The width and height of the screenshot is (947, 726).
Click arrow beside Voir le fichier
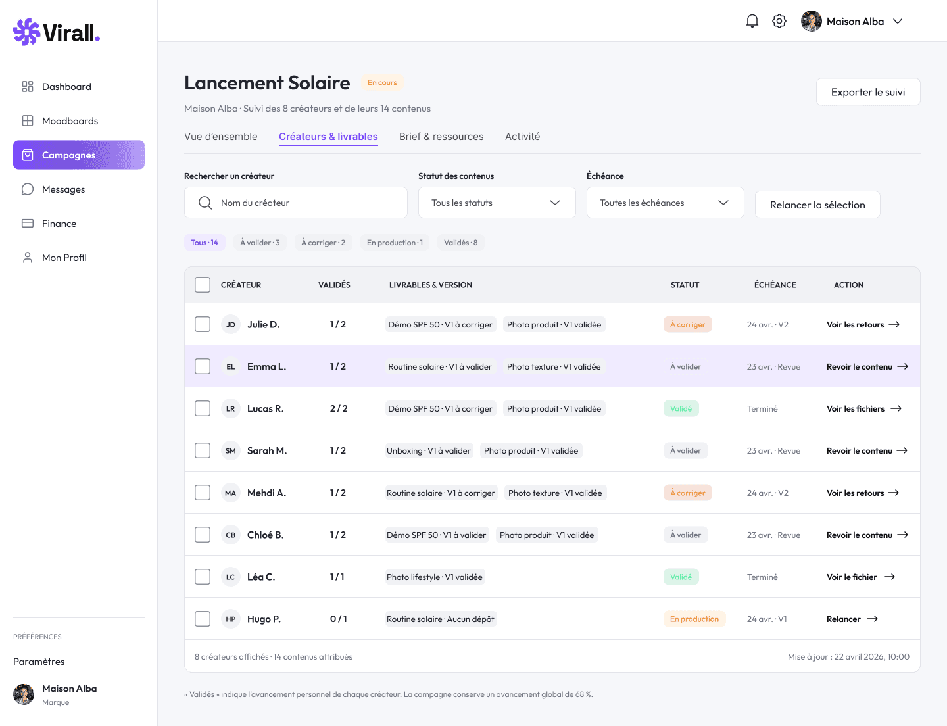(x=889, y=577)
